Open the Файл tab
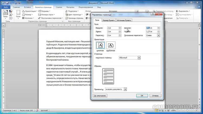 tap(6, 7)
